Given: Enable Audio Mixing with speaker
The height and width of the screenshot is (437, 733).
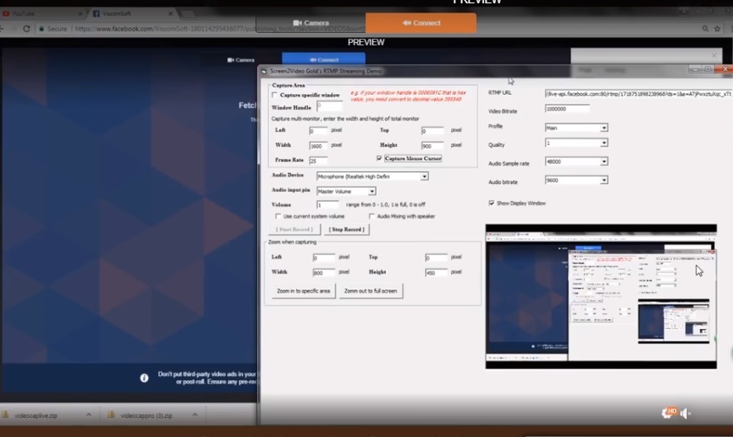Looking at the screenshot, I should [371, 216].
